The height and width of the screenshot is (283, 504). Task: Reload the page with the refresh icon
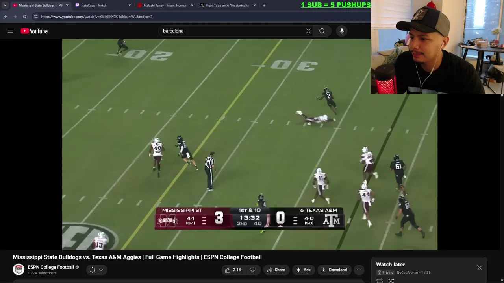(24, 17)
